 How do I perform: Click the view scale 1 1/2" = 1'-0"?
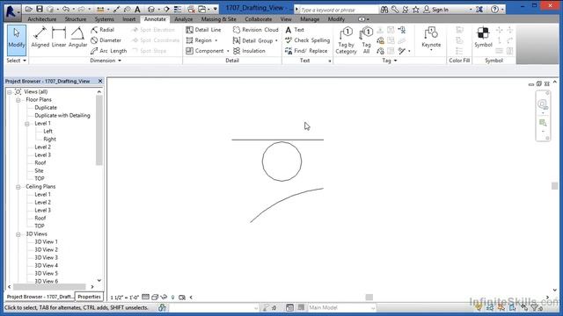pos(125,298)
